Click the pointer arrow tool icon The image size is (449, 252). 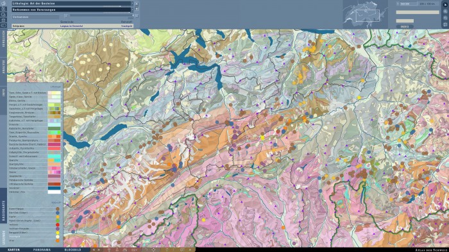445,4
